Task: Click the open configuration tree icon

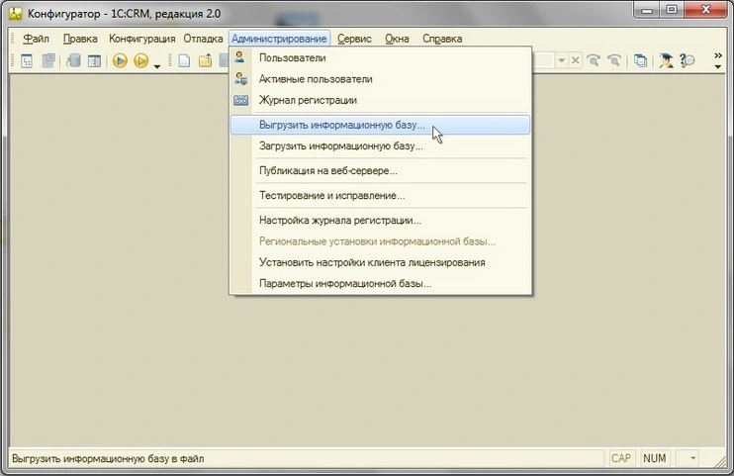Action: [x=27, y=61]
